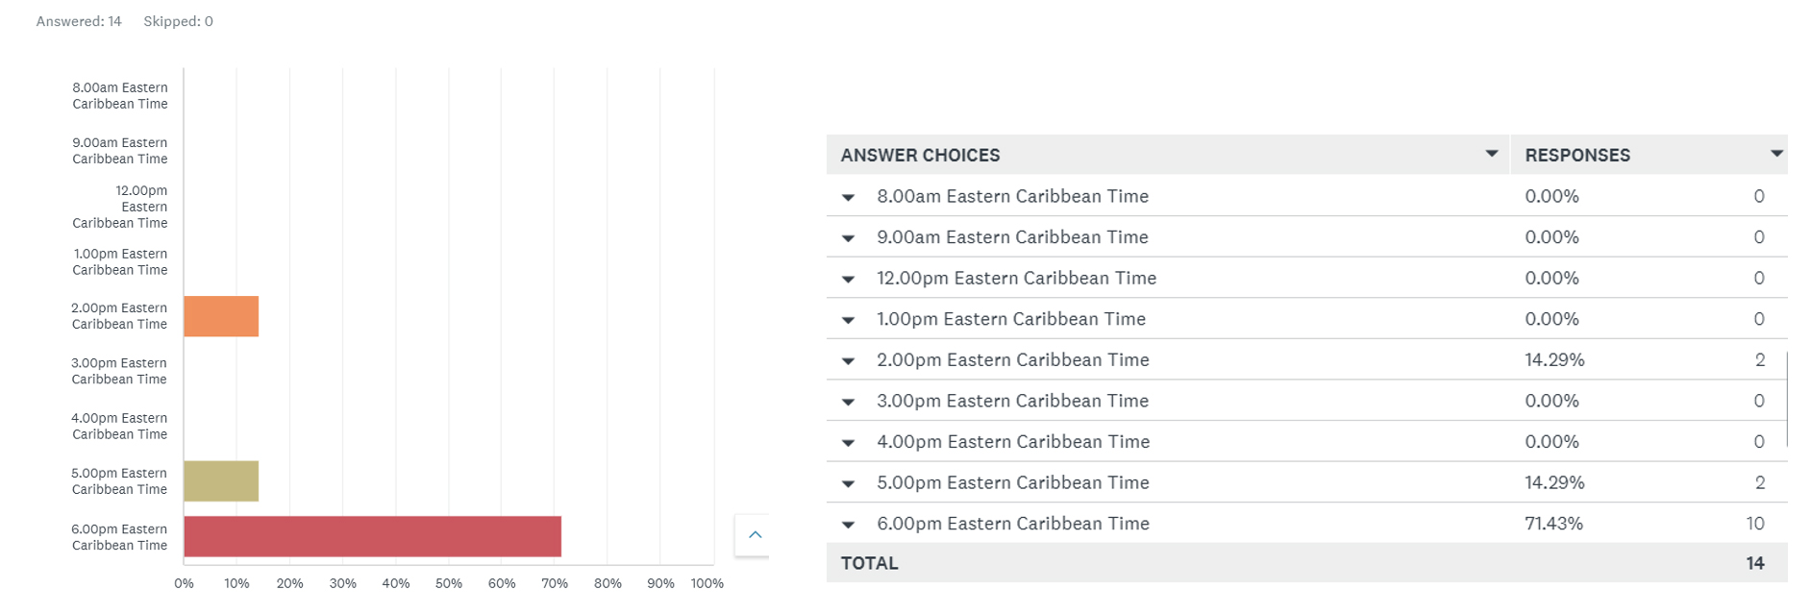Open the Answer Choices column sort dropdown
Image resolution: width=1811 pixels, height=614 pixels.
[1491, 154]
